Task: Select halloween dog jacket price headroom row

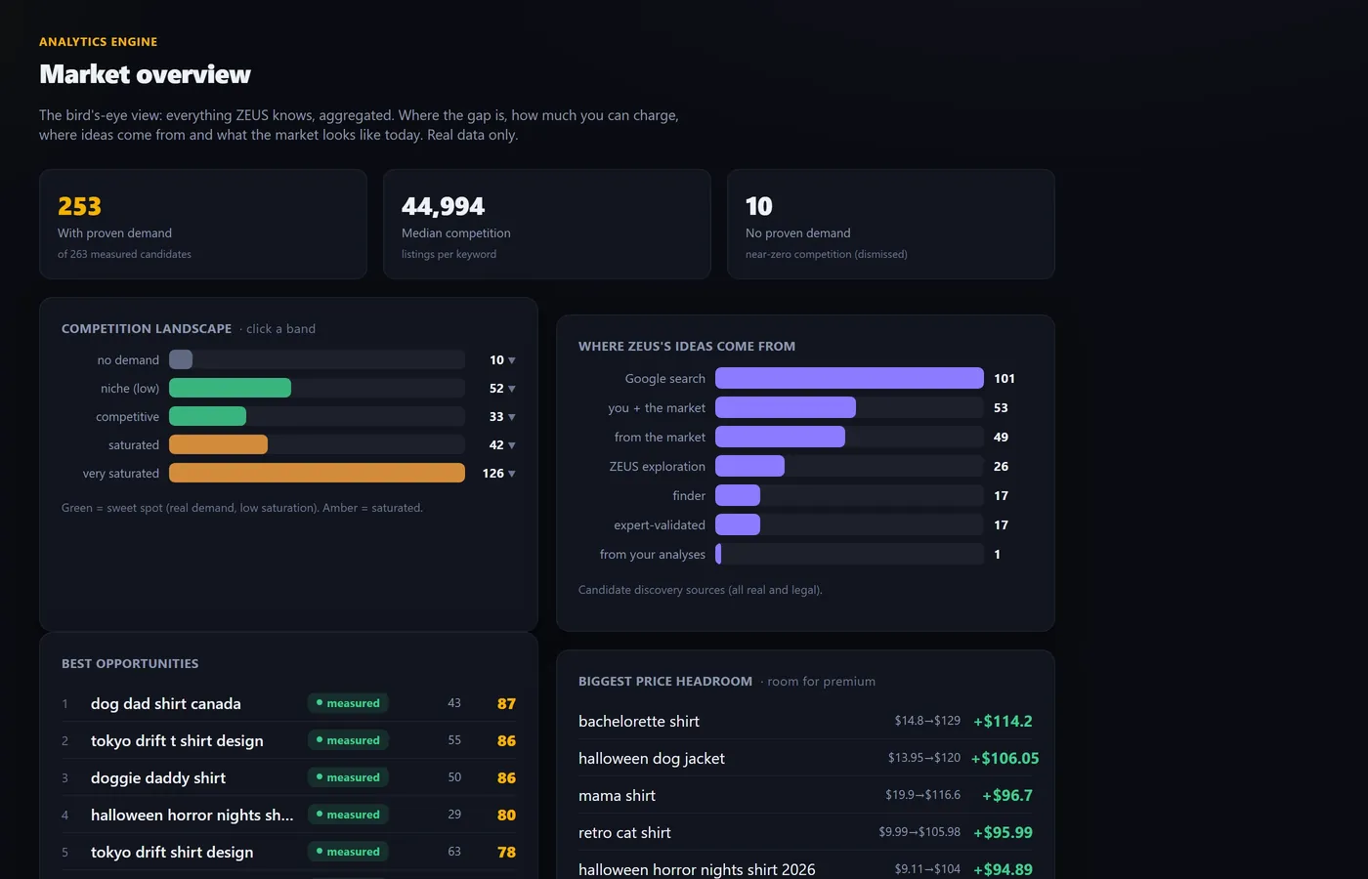Action: click(805, 758)
